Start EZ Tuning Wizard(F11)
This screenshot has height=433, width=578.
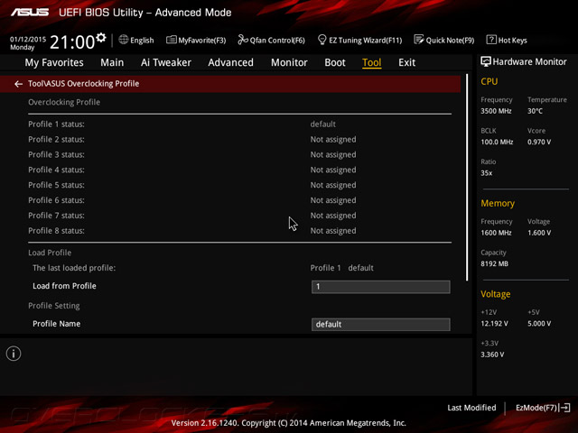365,40
